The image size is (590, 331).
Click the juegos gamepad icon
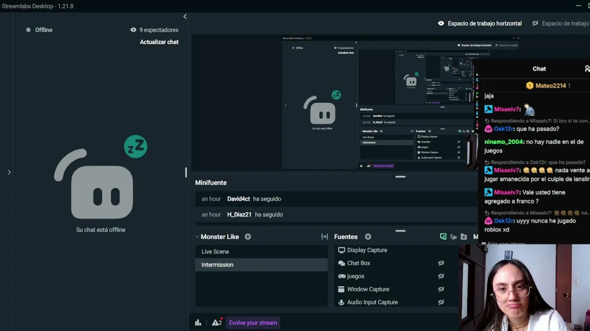[342, 276]
